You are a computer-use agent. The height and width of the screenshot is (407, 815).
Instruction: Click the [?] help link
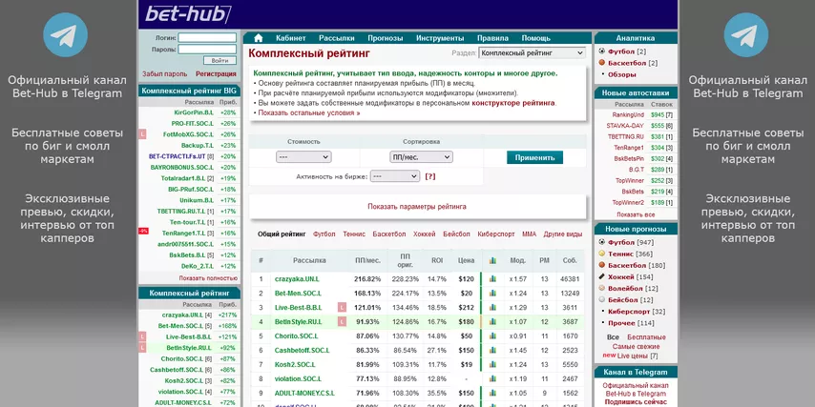click(x=430, y=176)
